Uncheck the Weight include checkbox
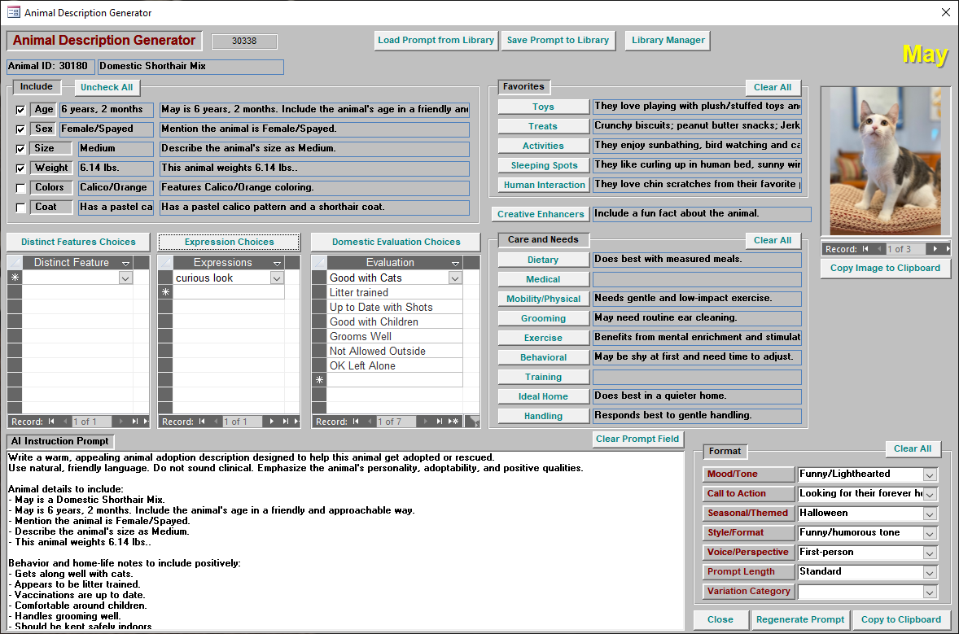 [x=21, y=168]
